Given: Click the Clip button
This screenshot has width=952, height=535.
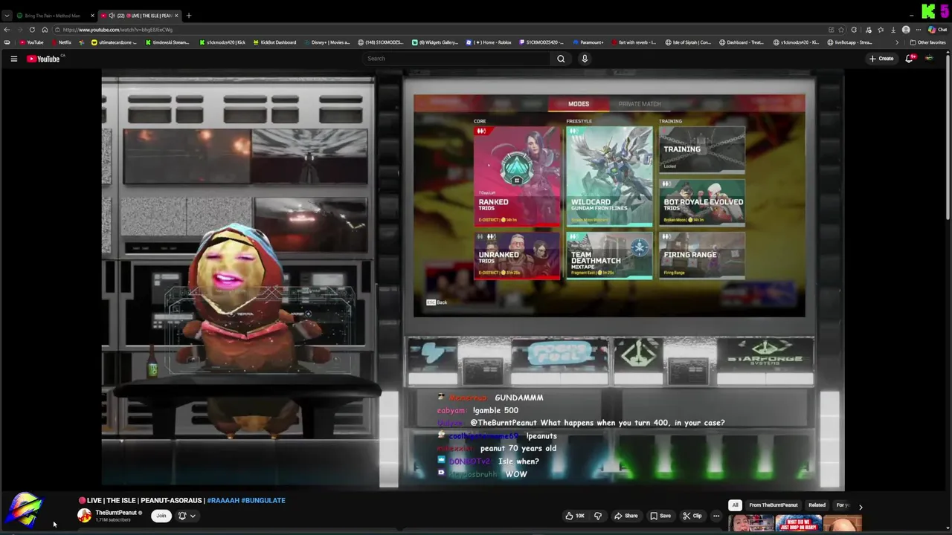Looking at the screenshot, I should tap(692, 516).
